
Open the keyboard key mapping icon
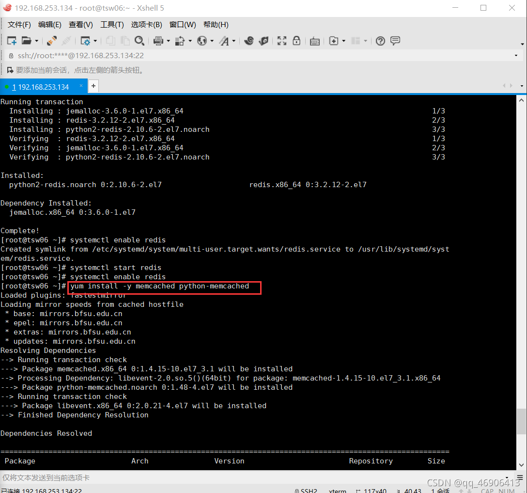[x=314, y=41]
